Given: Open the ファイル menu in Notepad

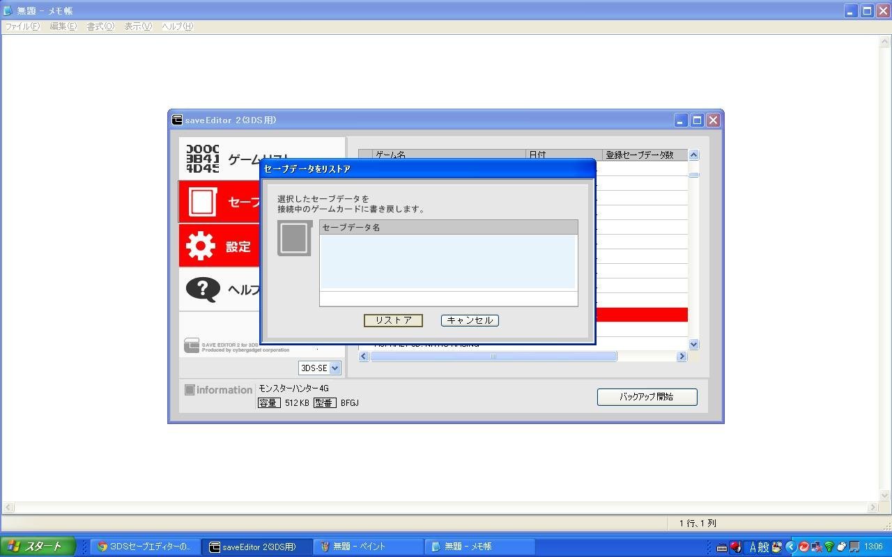Looking at the screenshot, I should (x=22, y=26).
